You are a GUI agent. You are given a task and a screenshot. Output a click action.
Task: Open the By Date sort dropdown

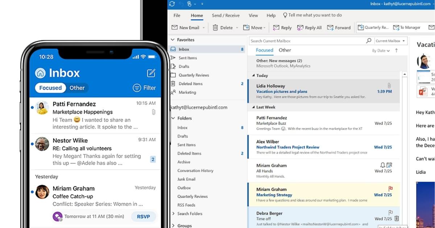pos(381,51)
